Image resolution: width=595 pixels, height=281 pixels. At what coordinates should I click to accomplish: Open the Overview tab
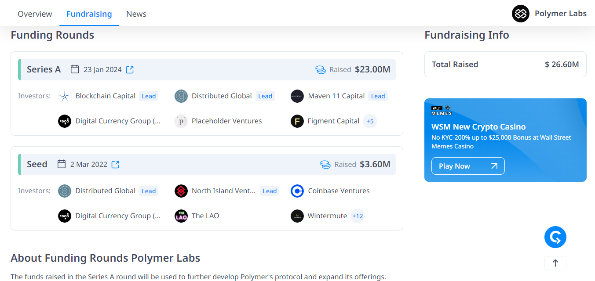35,14
